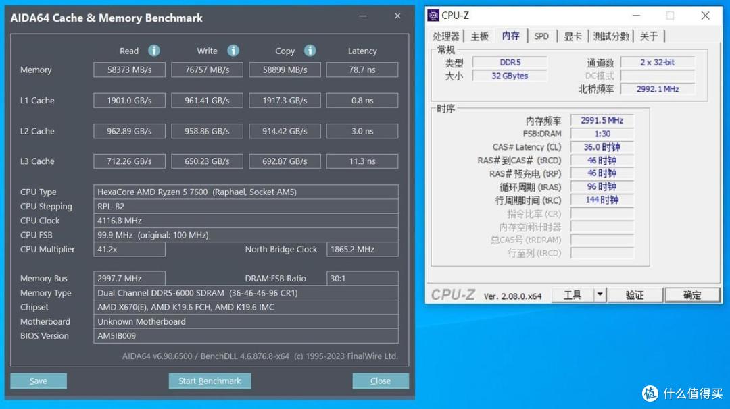
Task: Click CPU-Z memory type field DDR5
Action: coord(510,62)
